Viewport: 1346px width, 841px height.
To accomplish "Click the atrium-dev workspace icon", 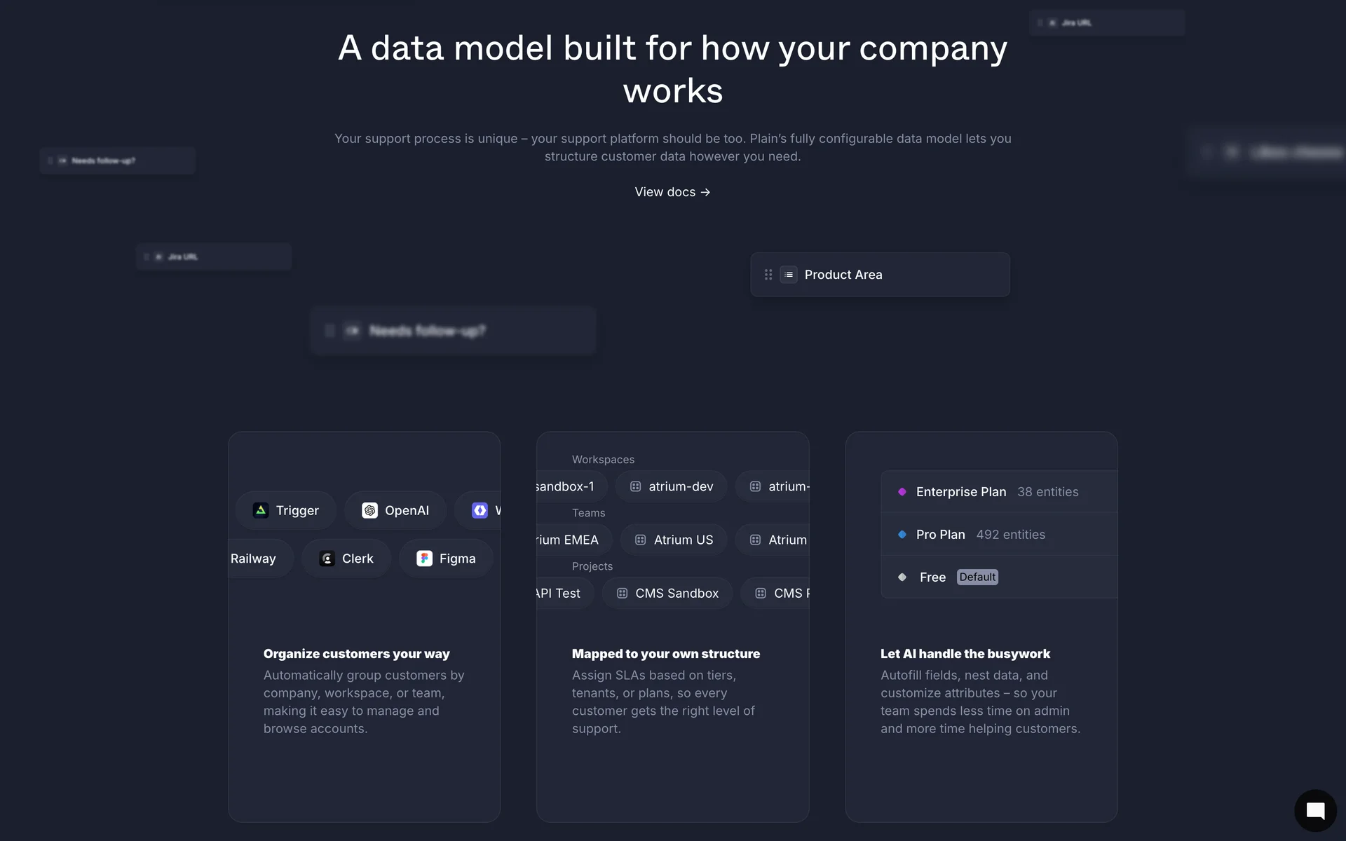I will [x=635, y=486].
